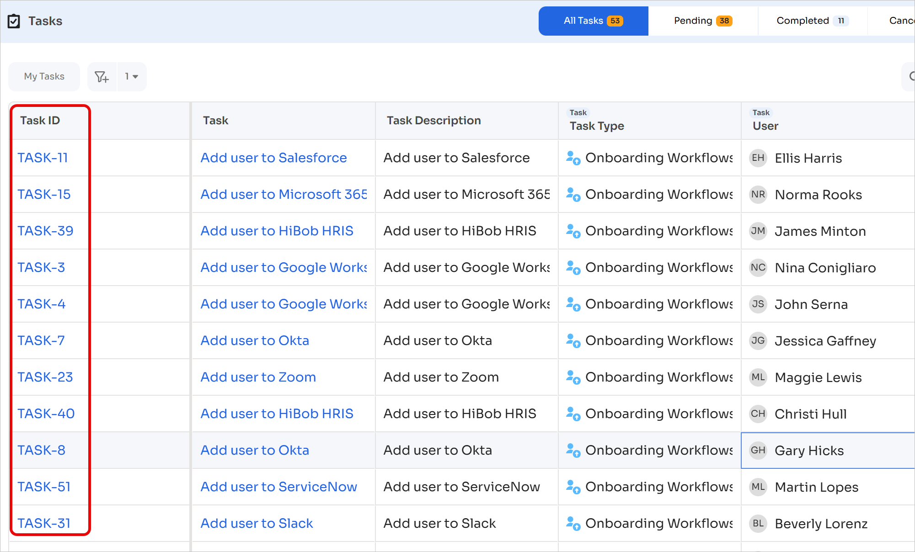The image size is (915, 552).
Task: Toggle the My Tasks filter
Action: 44,77
